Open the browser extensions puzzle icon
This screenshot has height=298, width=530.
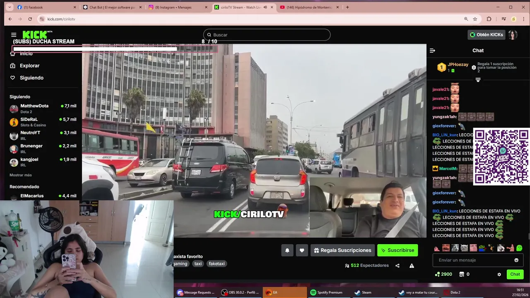coord(489,19)
